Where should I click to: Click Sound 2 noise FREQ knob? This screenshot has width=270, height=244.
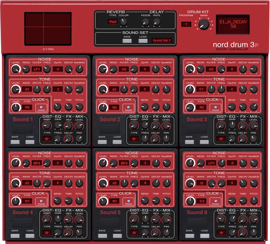[x=134, y=69]
